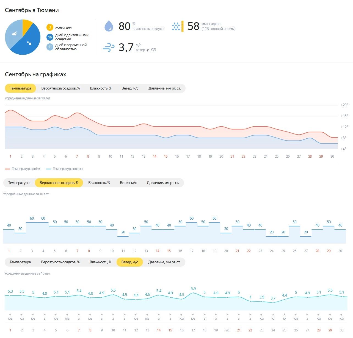Click the raindrops icon in pie chart

[x=29, y=43]
